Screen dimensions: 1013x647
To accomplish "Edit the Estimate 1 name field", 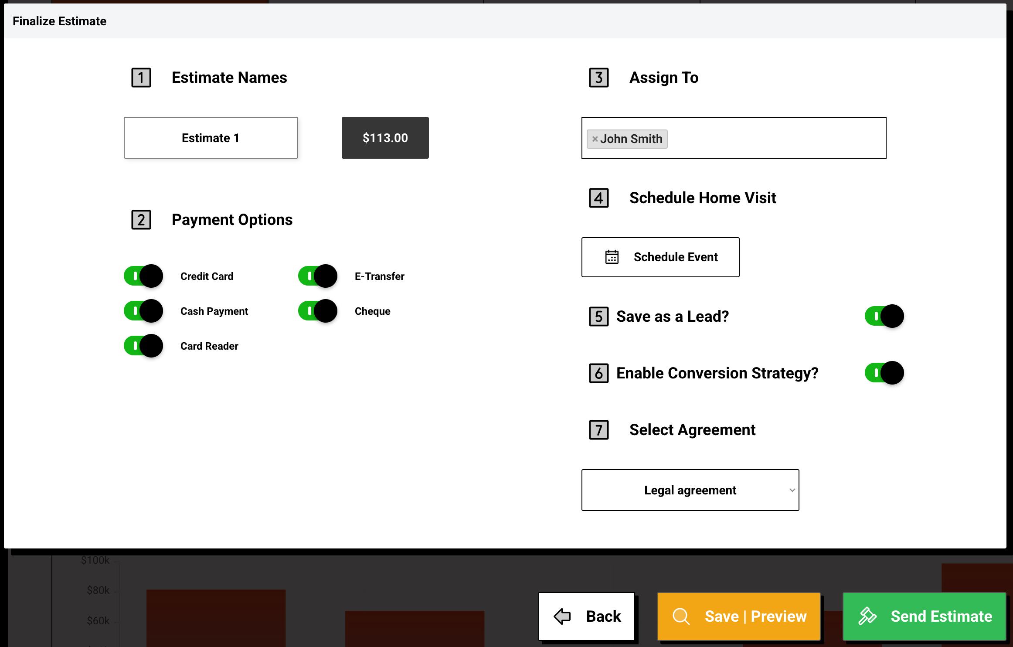I will [211, 138].
